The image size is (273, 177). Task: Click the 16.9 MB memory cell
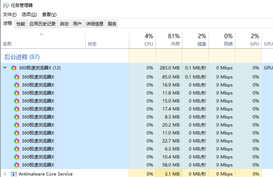[x=169, y=85]
